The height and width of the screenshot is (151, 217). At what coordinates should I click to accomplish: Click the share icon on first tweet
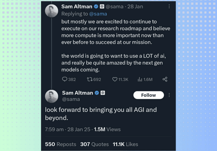[x=165, y=79]
